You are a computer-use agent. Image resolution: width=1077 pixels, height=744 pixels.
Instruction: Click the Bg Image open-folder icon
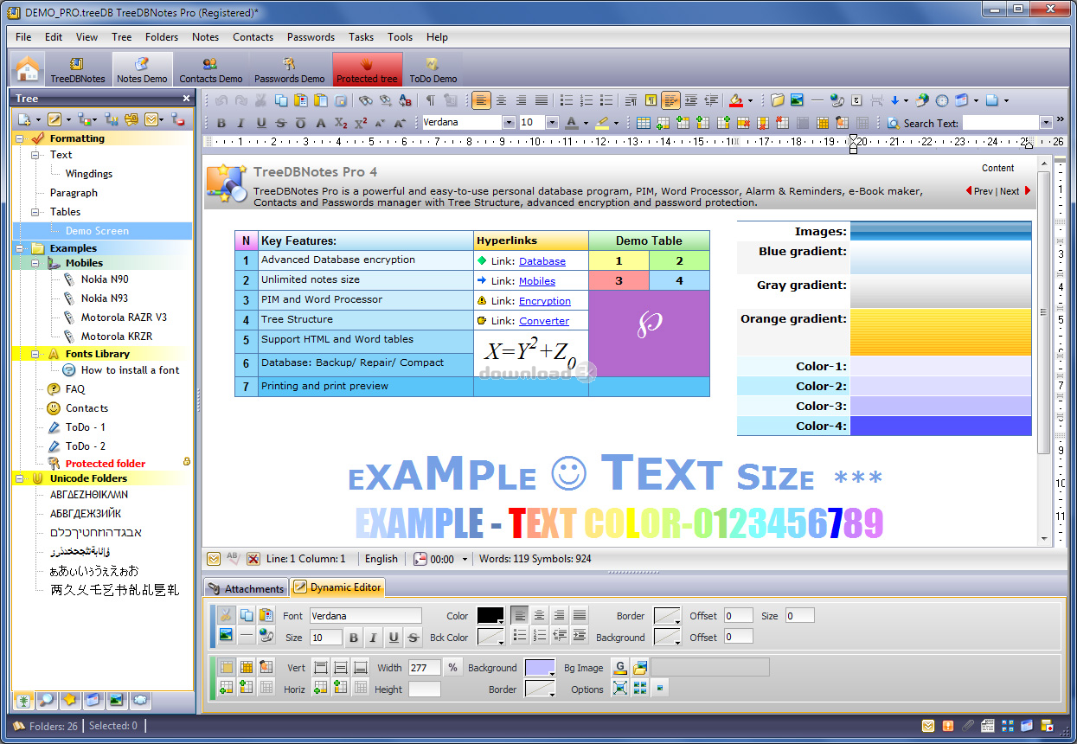[x=639, y=667]
